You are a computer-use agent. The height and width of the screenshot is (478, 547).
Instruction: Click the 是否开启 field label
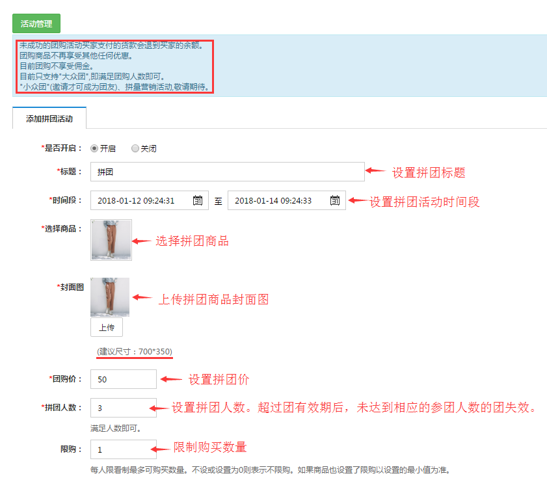tap(62, 148)
